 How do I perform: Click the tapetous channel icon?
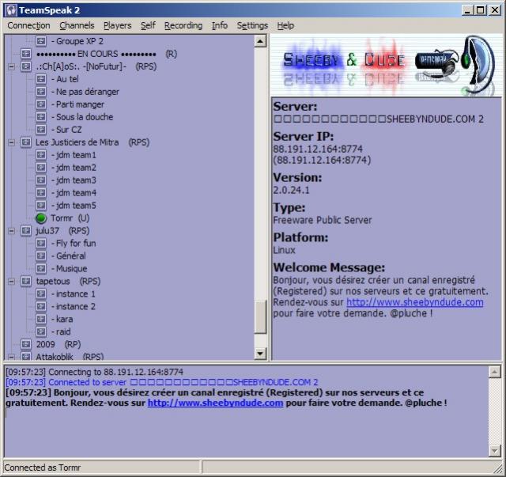26,282
